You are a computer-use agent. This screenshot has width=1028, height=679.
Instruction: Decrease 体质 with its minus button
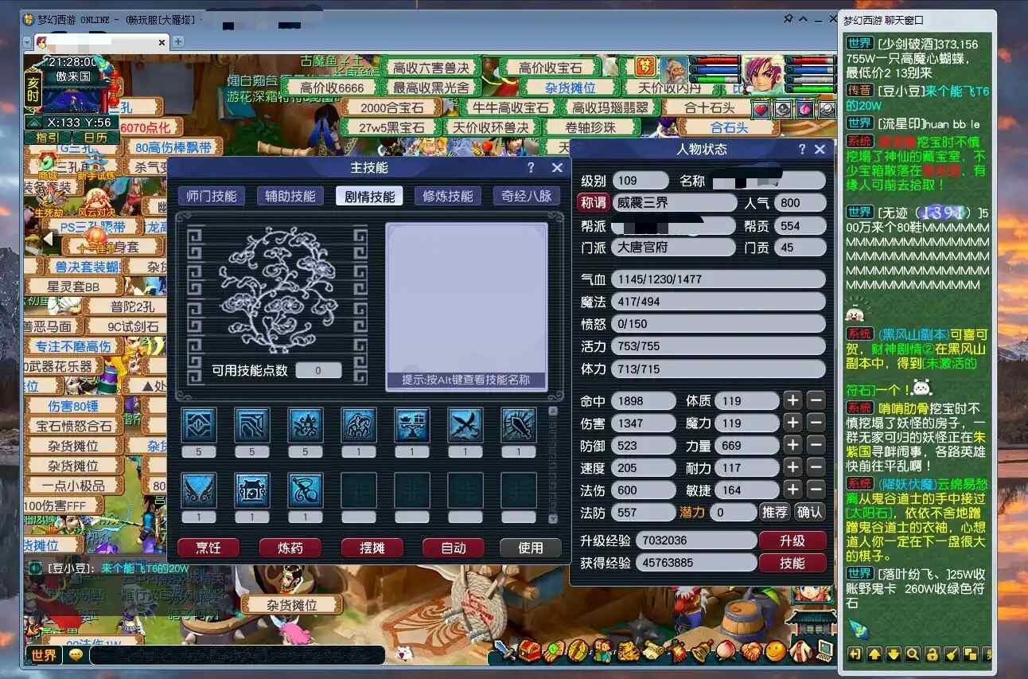816,400
